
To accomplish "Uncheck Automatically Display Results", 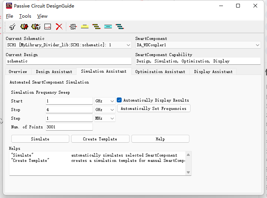I will coord(119,100).
